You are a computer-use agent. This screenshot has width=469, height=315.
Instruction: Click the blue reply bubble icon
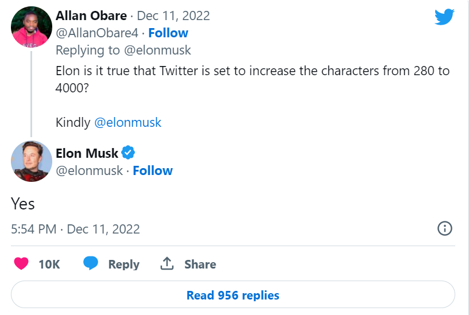pyautogui.click(x=91, y=264)
